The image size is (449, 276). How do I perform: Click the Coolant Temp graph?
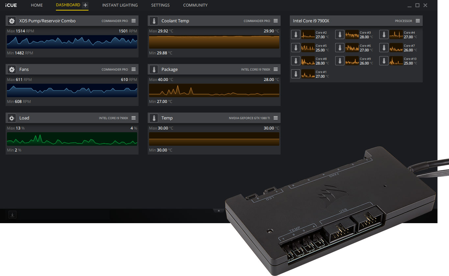click(x=214, y=42)
